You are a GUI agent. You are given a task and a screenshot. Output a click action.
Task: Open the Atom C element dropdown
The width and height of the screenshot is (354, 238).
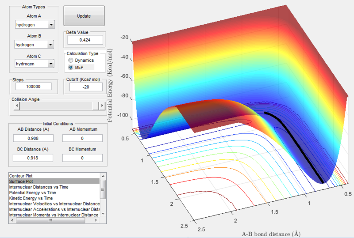point(35,64)
